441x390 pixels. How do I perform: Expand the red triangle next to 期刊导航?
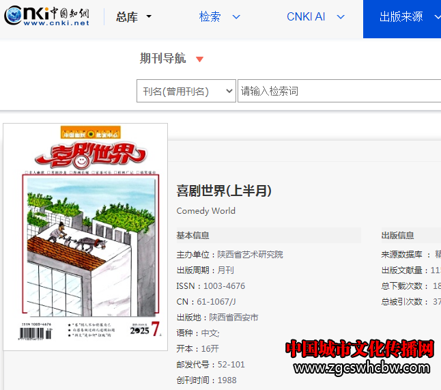coord(199,59)
